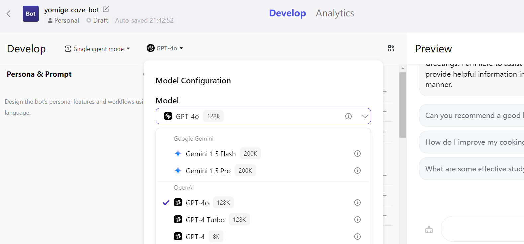The image size is (524, 244).
Task: Switch to the Analytics tab
Action: pos(335,13)
